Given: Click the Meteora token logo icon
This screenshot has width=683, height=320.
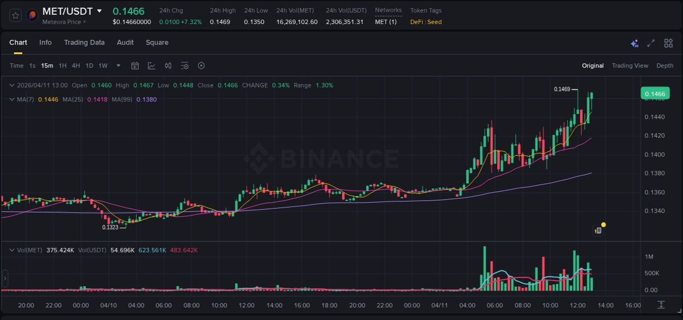Looking at the screenshot, I should pos(32,15).
